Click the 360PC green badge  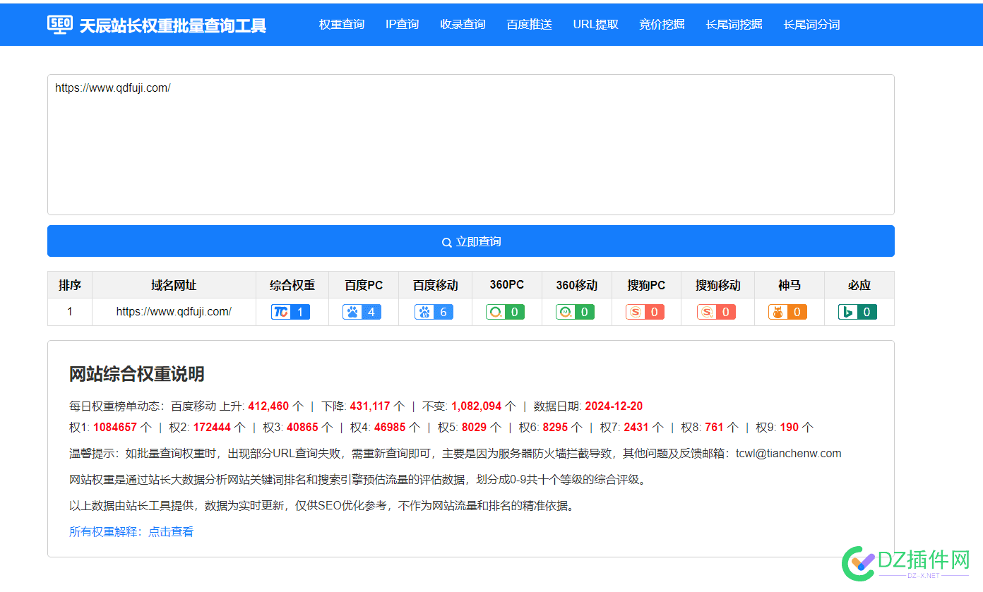coord(506,312)
